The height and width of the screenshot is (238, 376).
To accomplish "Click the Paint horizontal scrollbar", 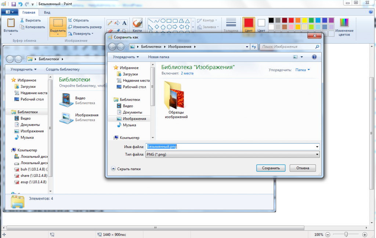I will 155,228.
